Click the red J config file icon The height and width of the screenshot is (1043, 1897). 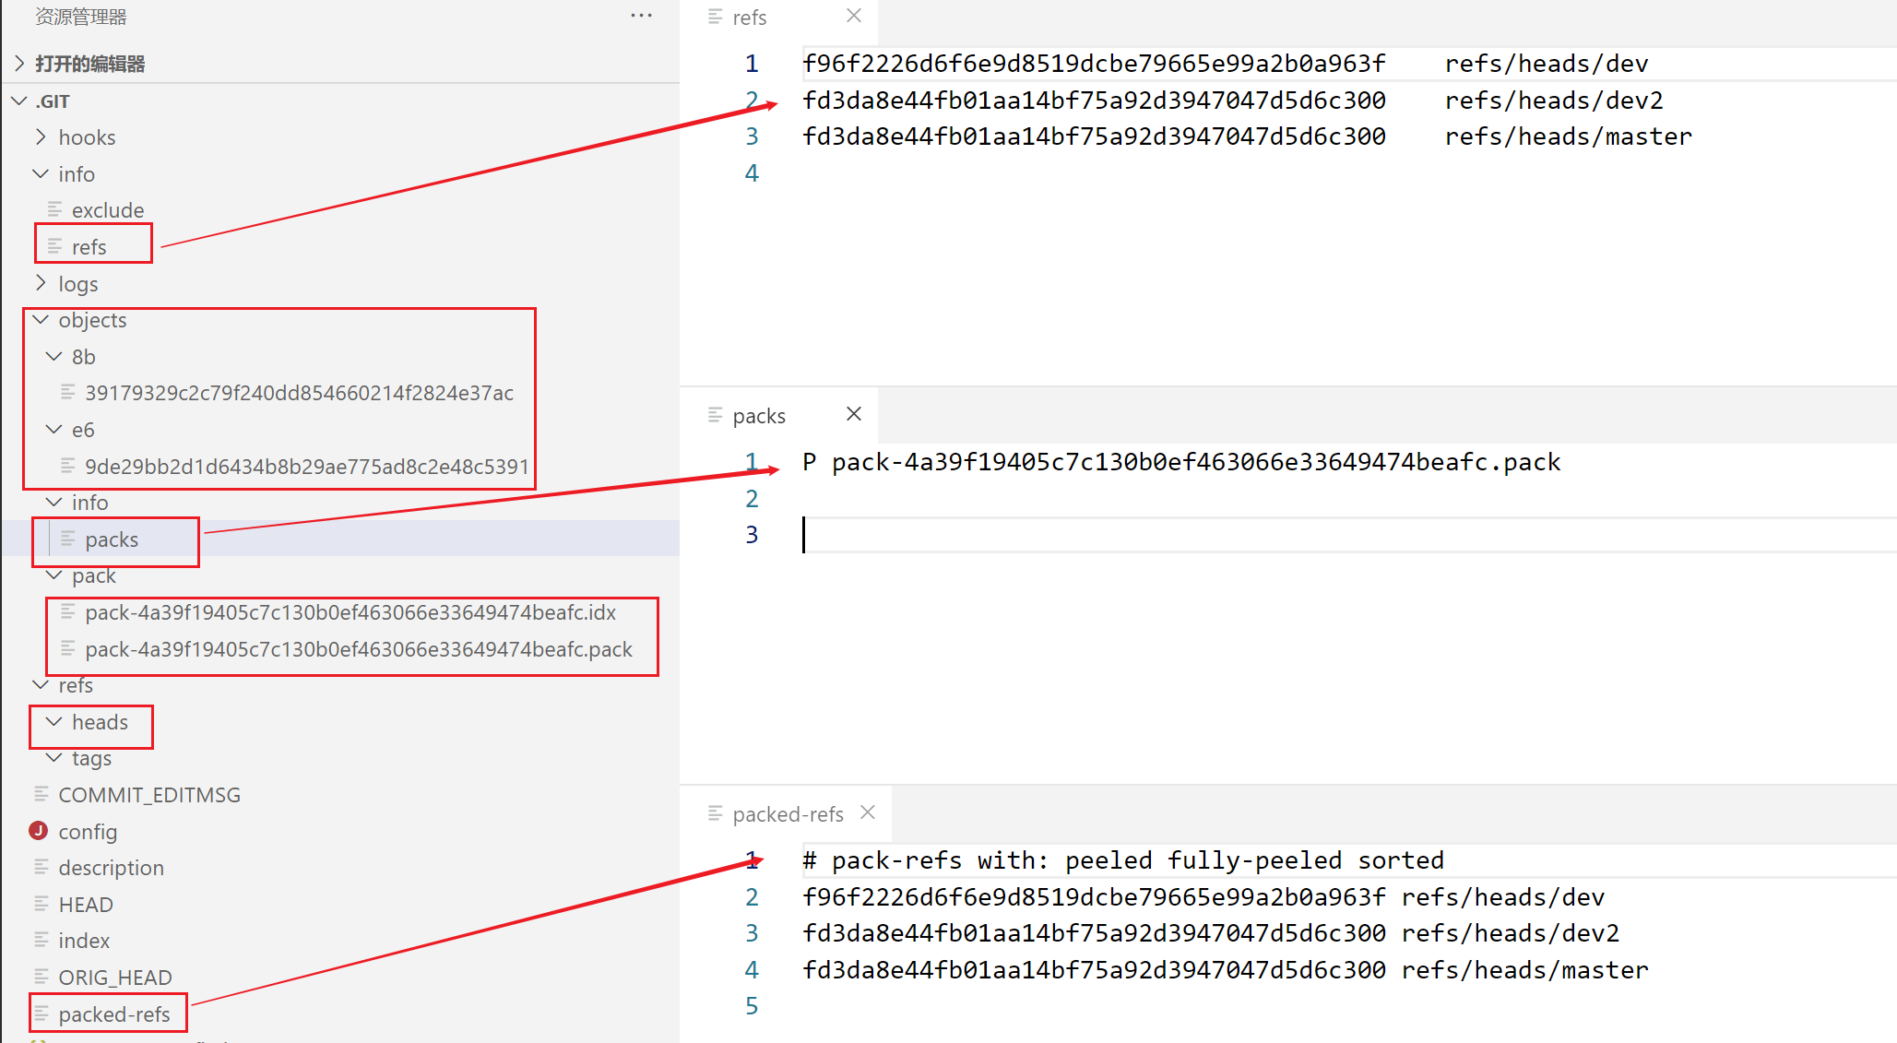pyautogui.click(x=39, y=831)
